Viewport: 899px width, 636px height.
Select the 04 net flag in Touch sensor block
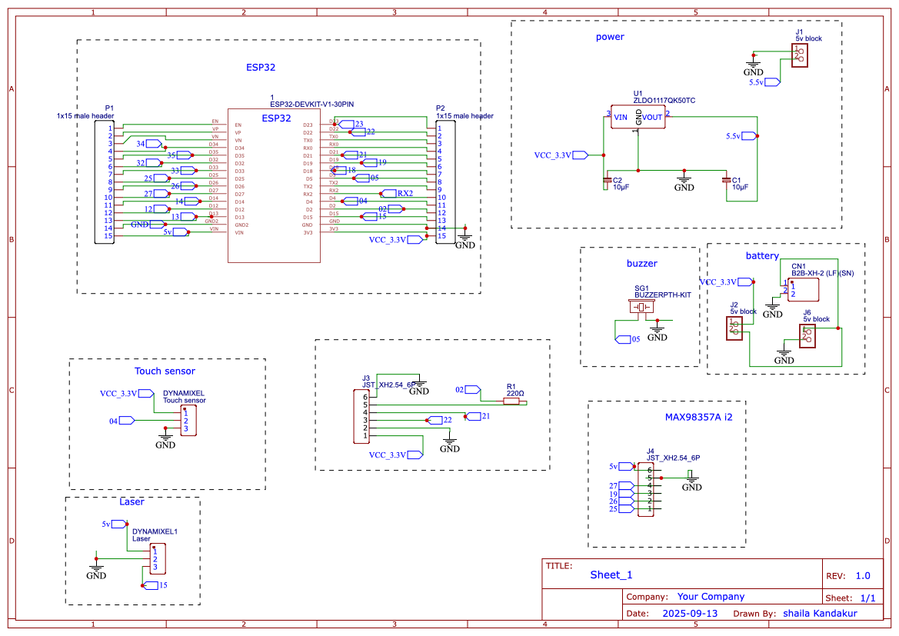point(122,421)
